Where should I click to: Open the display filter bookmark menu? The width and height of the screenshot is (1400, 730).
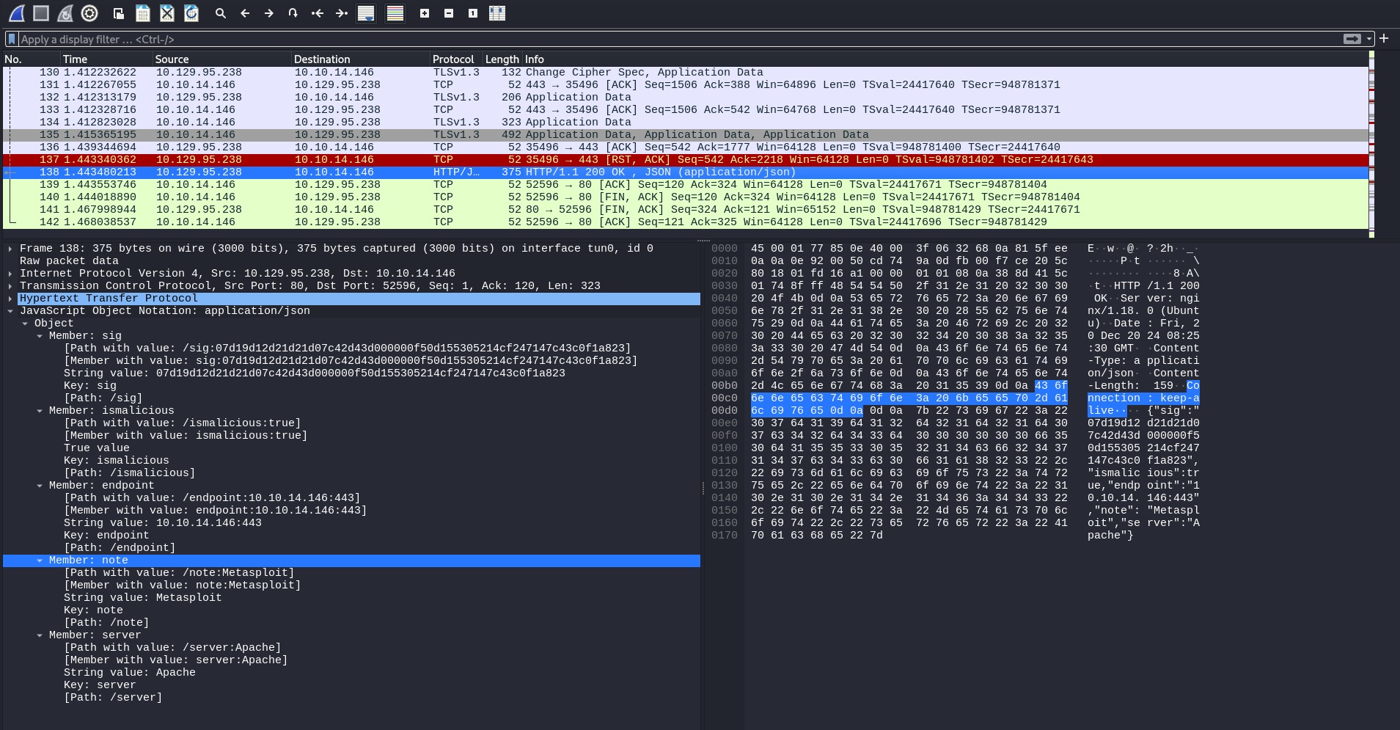click(12, 39)
